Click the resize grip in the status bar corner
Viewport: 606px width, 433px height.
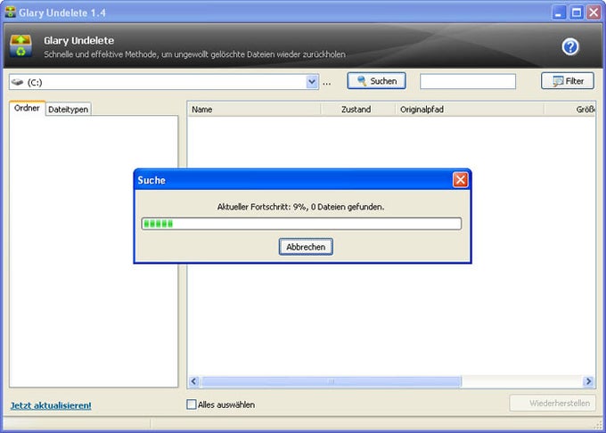pyautogui.click(x=598, y=424)
